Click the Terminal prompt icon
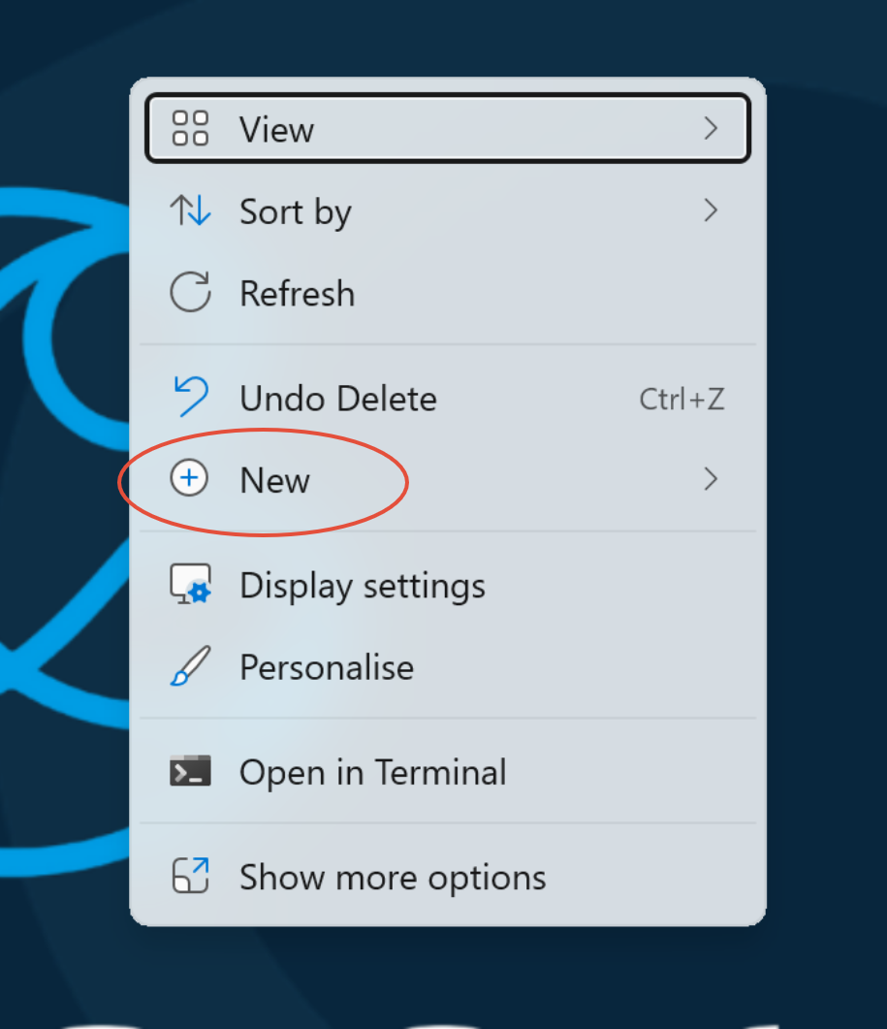 [x=190, y=770]
